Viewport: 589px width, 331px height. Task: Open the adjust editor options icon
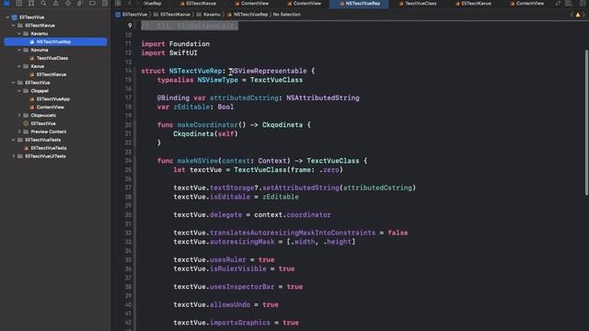pyautogui.click(x=570, y=4)
